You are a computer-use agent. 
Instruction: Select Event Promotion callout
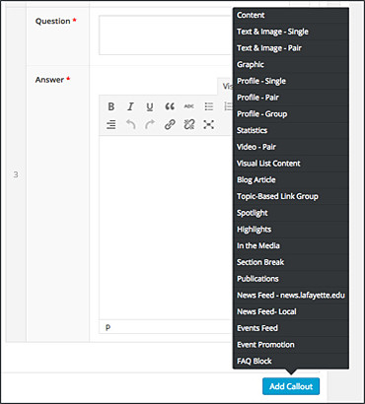[291, 344]
